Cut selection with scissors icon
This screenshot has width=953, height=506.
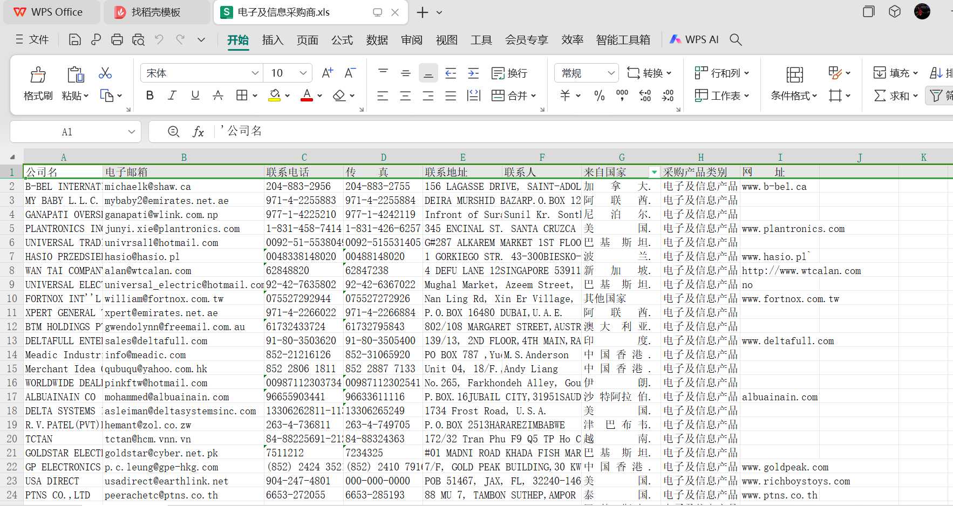tap(105, 73)
